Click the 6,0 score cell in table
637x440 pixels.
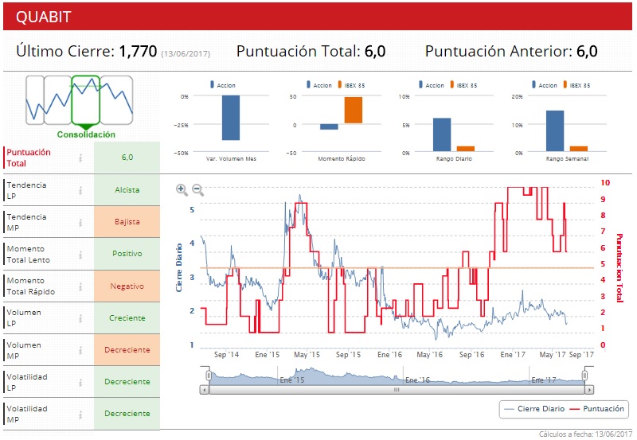pyautogui.click(x=127, y=158)
